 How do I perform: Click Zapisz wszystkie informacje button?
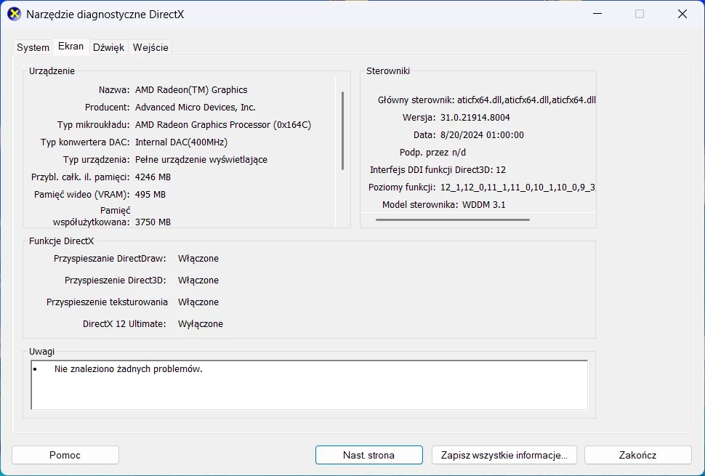click(504, 455)
